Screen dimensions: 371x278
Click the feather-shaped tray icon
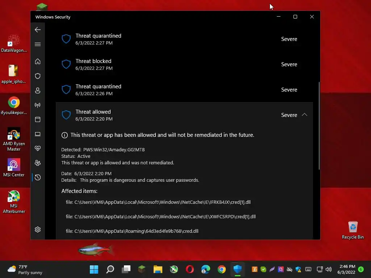(x=272, y=269)
